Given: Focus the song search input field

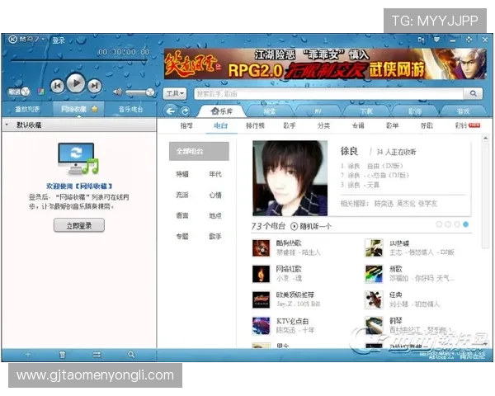Looking at the screenshot, I should 328,94.
